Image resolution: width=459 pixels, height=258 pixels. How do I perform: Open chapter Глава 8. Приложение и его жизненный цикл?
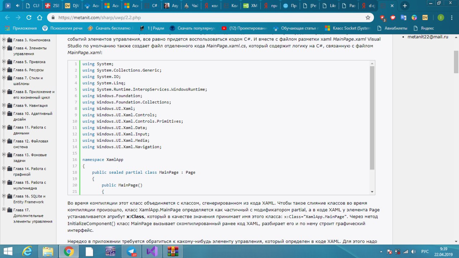coord(34,94)
